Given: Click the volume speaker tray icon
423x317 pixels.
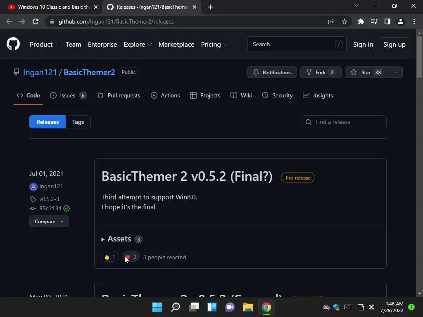Looking at the screenshot, I should (371, 307).
